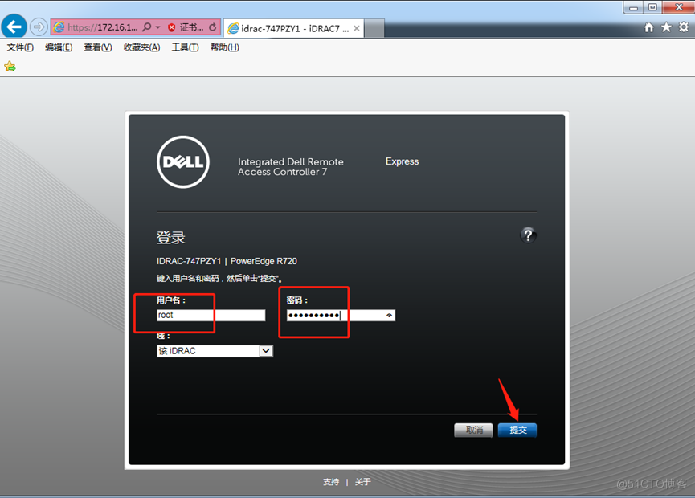This screenshot has height=498, width=695.
Task: Open the 文件(F) menu
Action: 20,47
